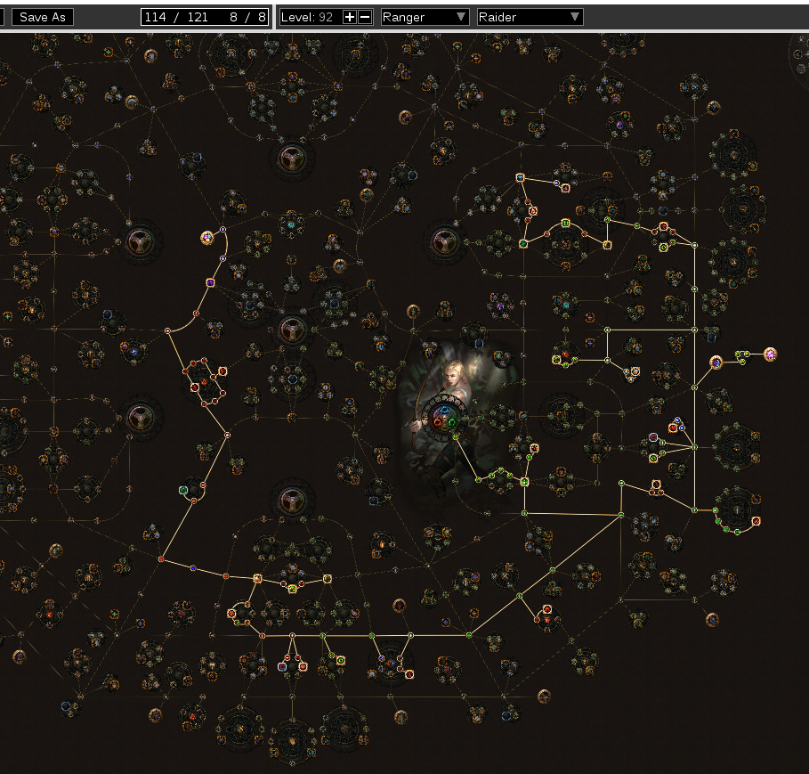The height and width of the screenshot is (774, 809).
Task: Click the 8 / 8 ascendancy points counter
Action: pos(247,17)
